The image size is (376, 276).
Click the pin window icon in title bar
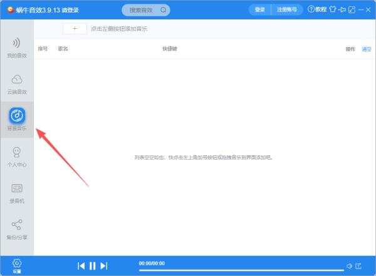pos(342,10)
